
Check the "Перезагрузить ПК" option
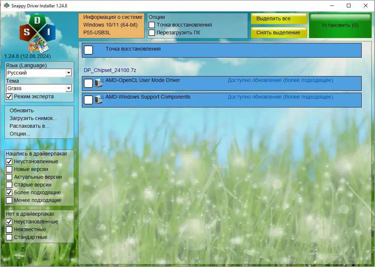tap(152, 32)
